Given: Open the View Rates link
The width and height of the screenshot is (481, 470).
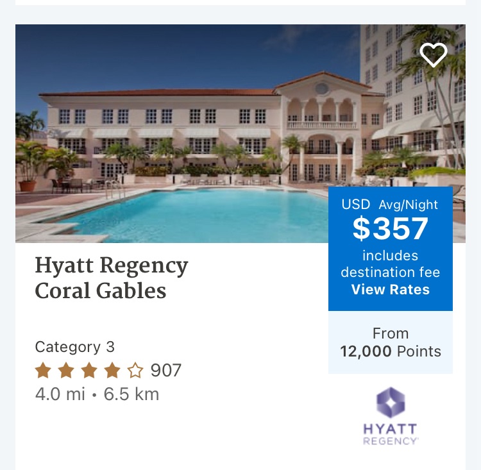Looking at the screenshot, I should (x=391, y=289).
